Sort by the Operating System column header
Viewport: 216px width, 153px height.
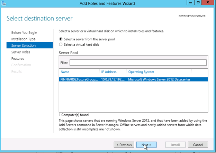pyautogui.click(x=141, y=72)
